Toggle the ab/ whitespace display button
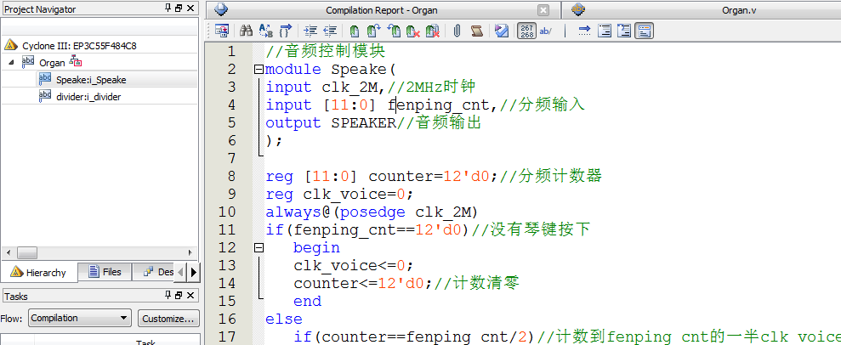 point(545,31)
